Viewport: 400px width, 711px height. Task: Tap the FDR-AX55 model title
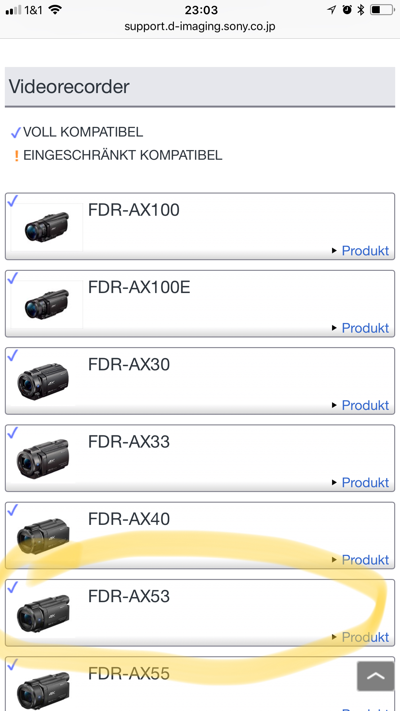[129, 674]
